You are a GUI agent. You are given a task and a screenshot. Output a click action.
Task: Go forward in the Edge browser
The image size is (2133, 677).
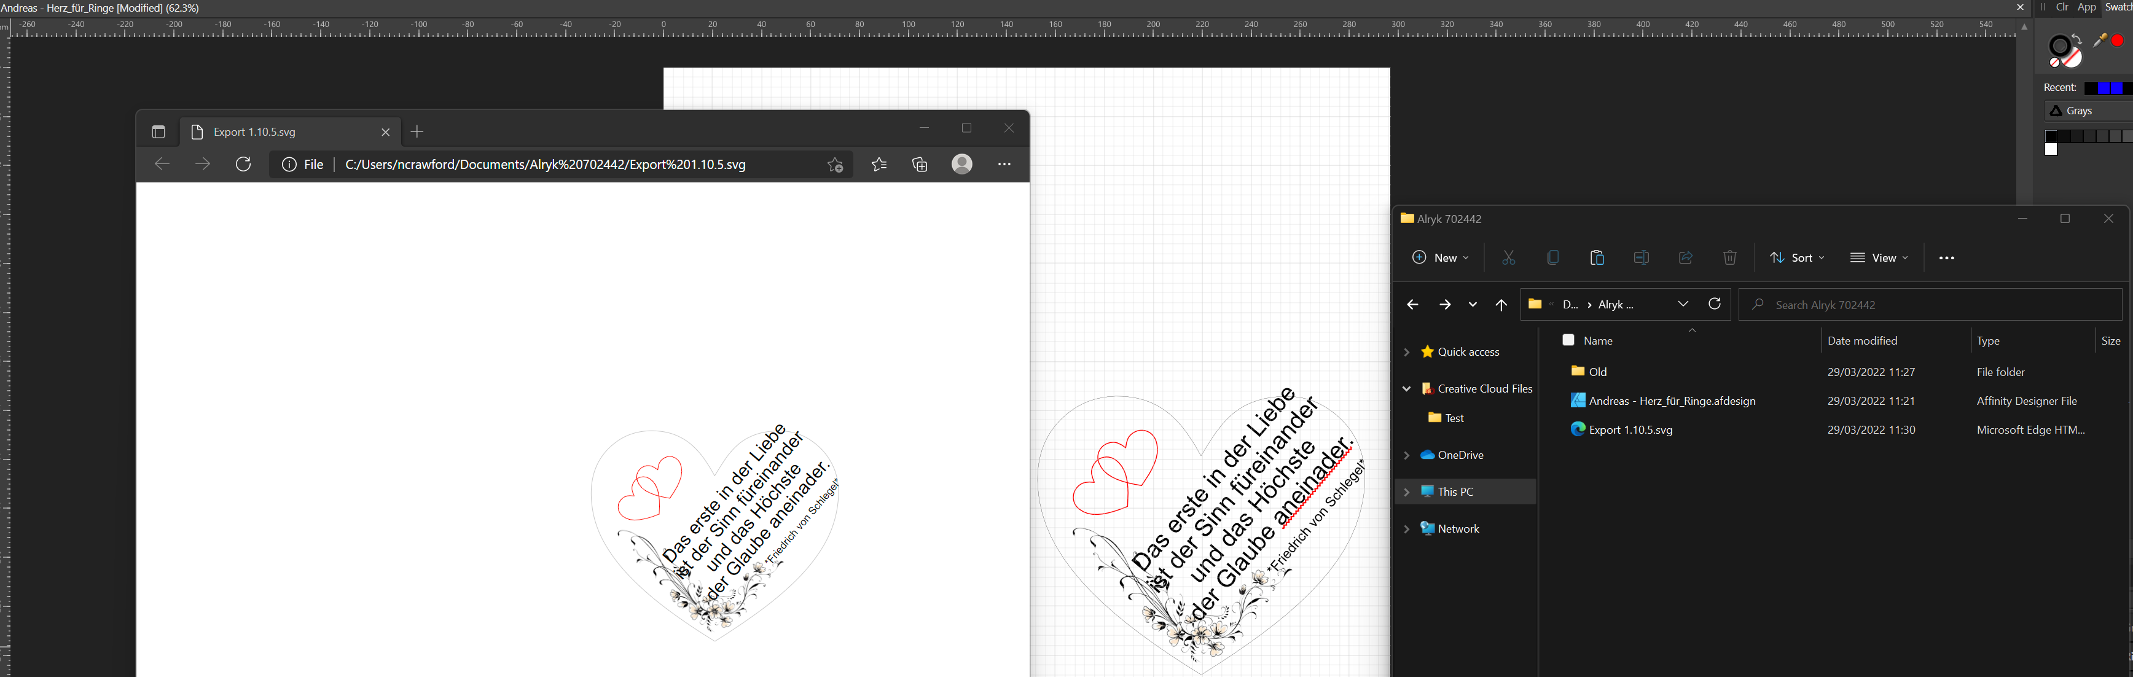point(202,164)
